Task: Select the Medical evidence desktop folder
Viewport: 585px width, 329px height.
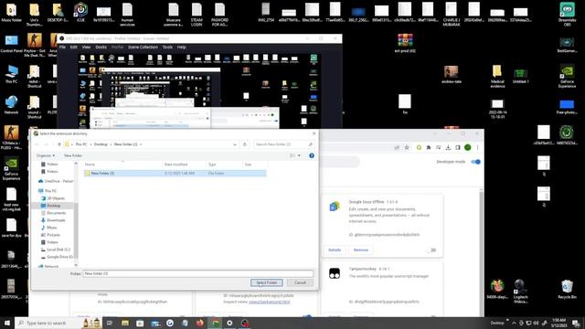Action: [x=497, y=77]
